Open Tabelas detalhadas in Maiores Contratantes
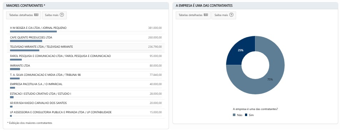 (x=24, y=15)
